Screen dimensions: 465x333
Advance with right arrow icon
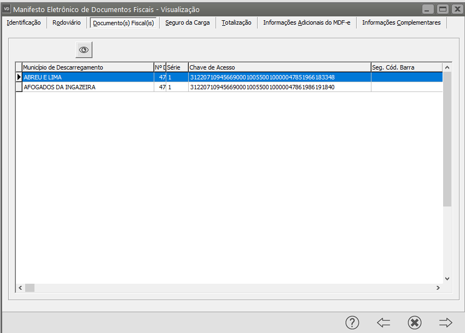(445, 323)
